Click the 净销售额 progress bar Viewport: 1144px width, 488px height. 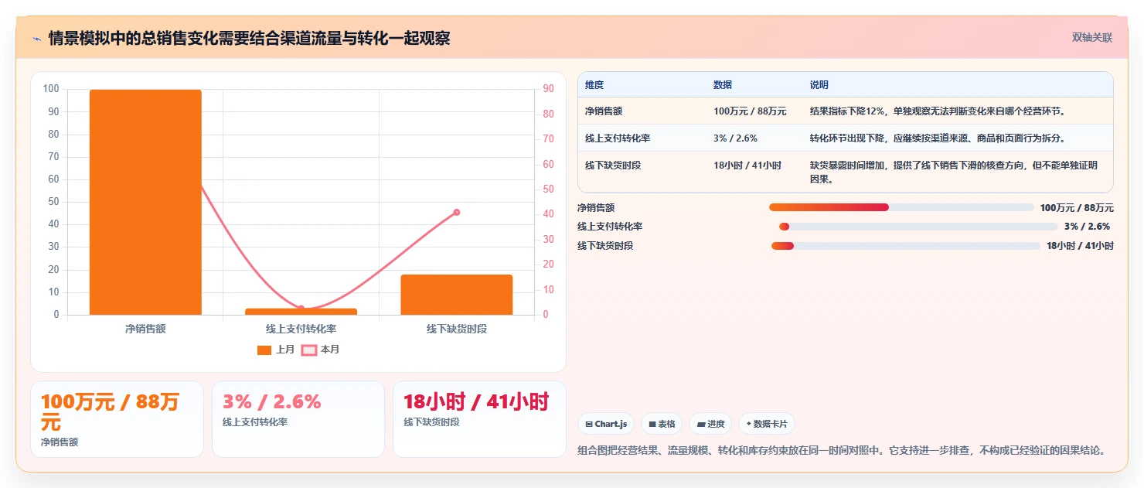901,207
